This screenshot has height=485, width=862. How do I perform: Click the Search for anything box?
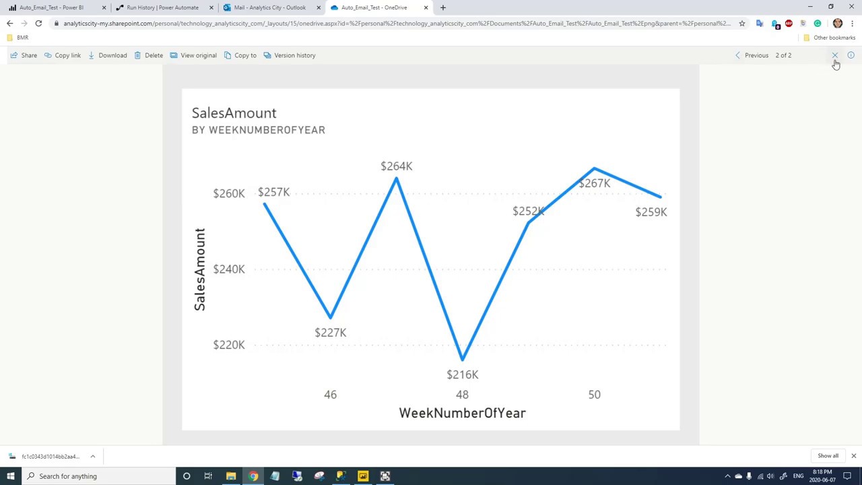(98, 476)
